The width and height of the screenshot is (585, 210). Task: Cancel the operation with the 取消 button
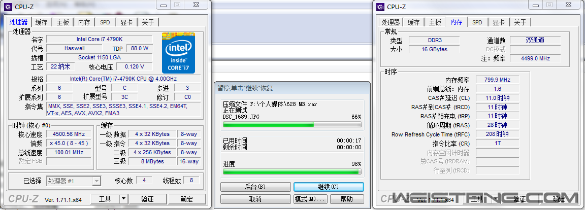(x=255, y=199)
